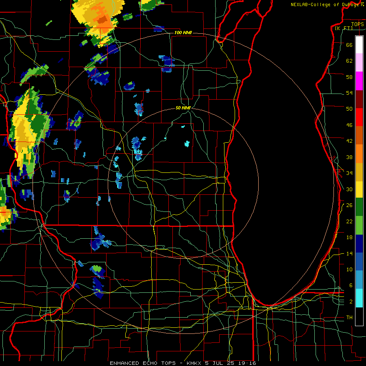Click the 66 value on the legend
The width and height of the screenshot is (366, 366).
tap(349, 45)
